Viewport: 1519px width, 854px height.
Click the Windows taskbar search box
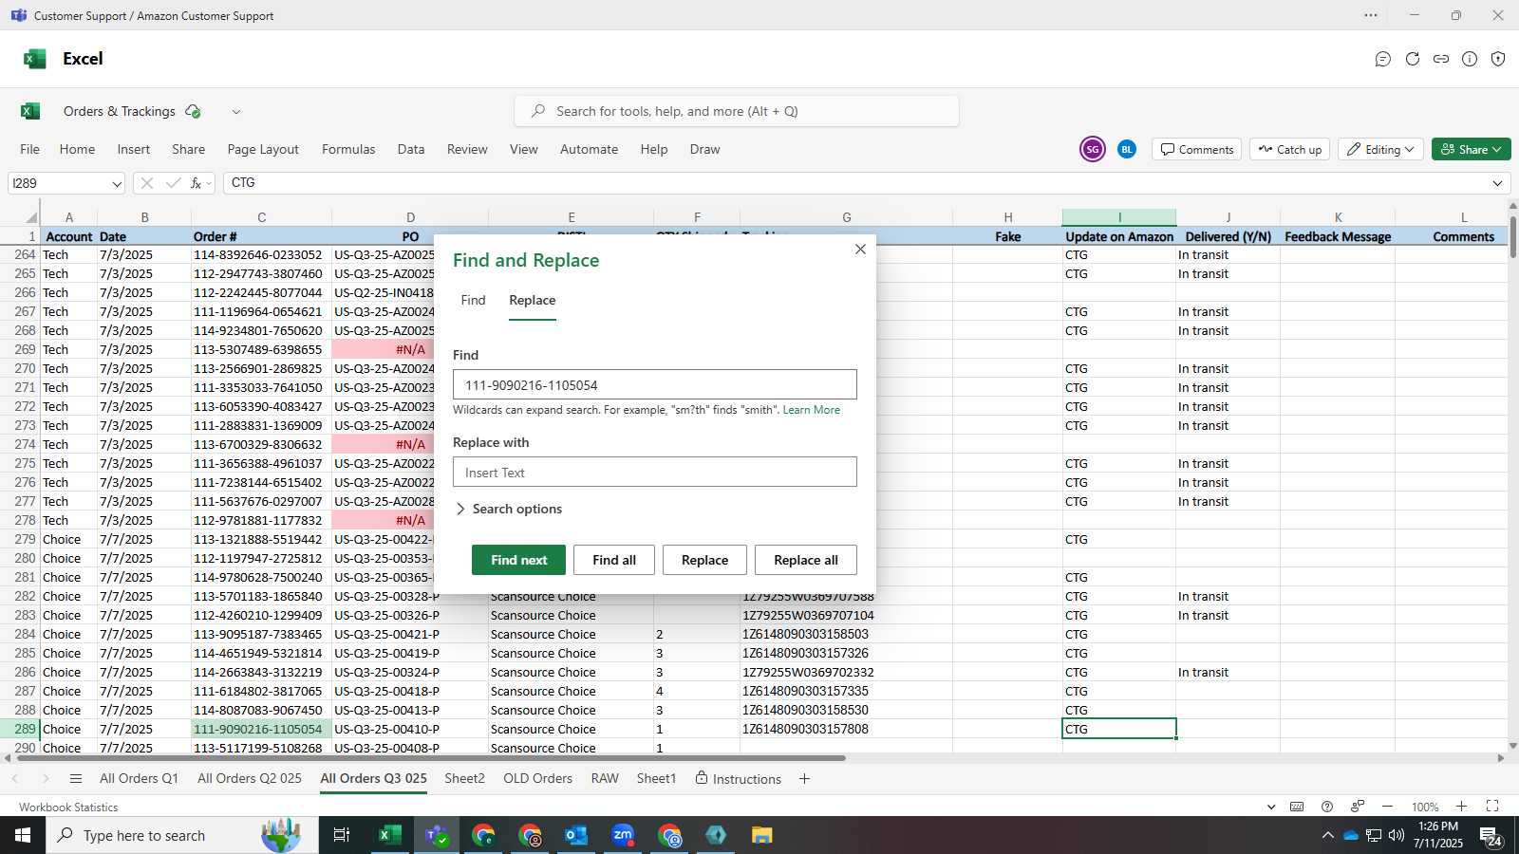pos(182,835)
